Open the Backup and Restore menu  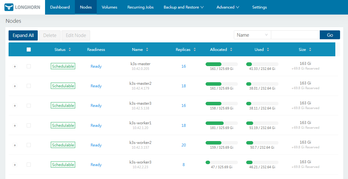[x=184, y=7]
